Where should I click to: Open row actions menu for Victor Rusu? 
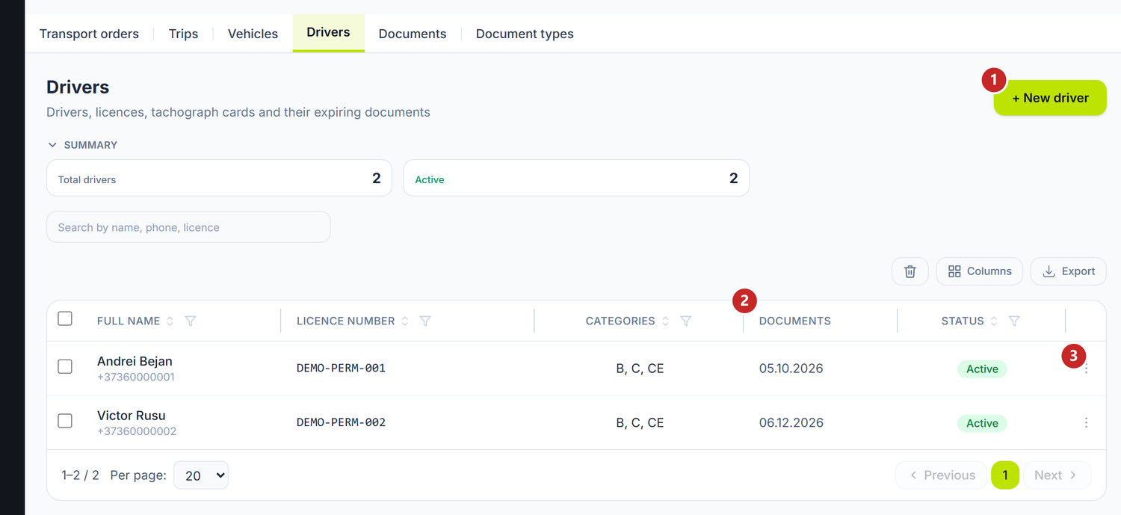pos(1086,422)
